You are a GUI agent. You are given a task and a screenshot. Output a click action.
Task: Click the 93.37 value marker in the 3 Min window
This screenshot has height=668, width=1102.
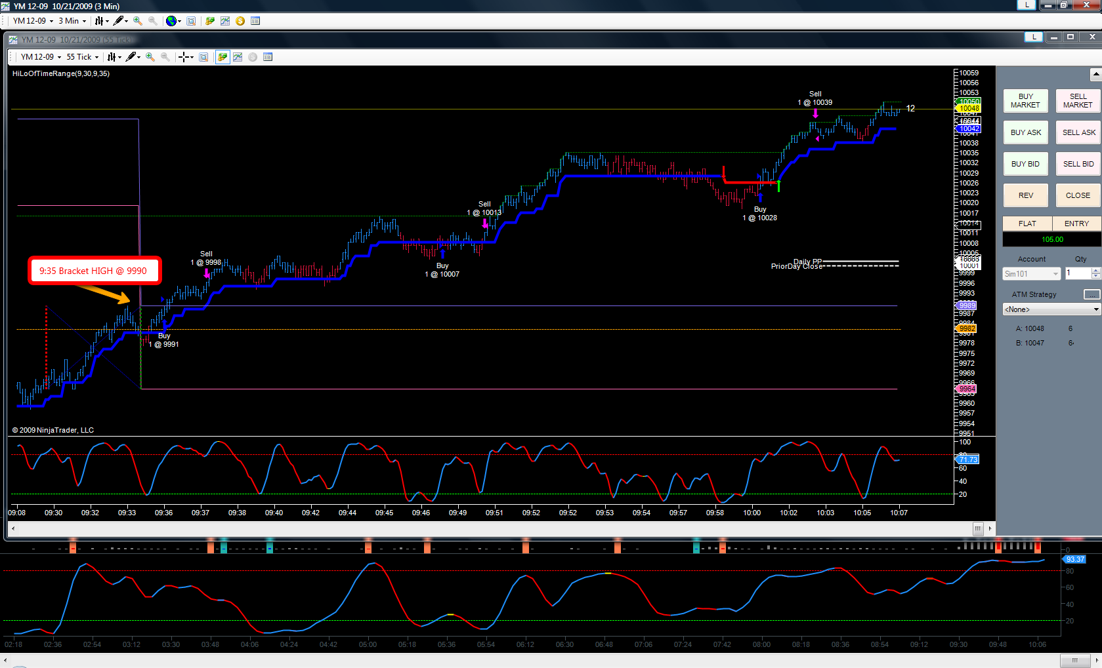(1074, 559)
